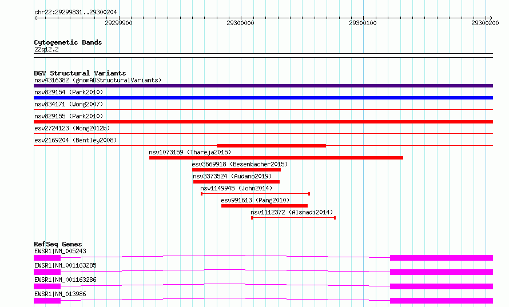Screen dimensions: 509x307
Task: Click variant label nsv1112372 (Alsmadi2014)
Action: 292,212
